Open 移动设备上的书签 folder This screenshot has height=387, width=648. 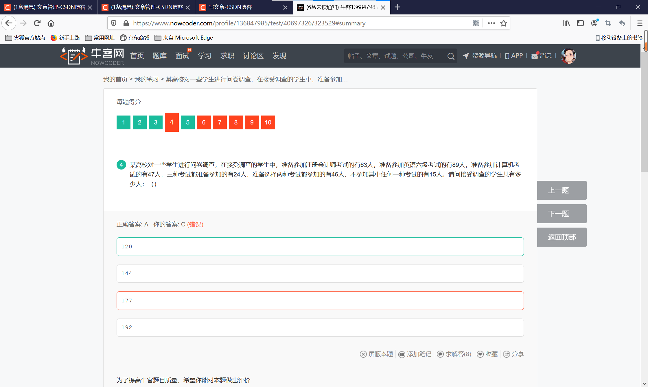[x=619, y=38]
